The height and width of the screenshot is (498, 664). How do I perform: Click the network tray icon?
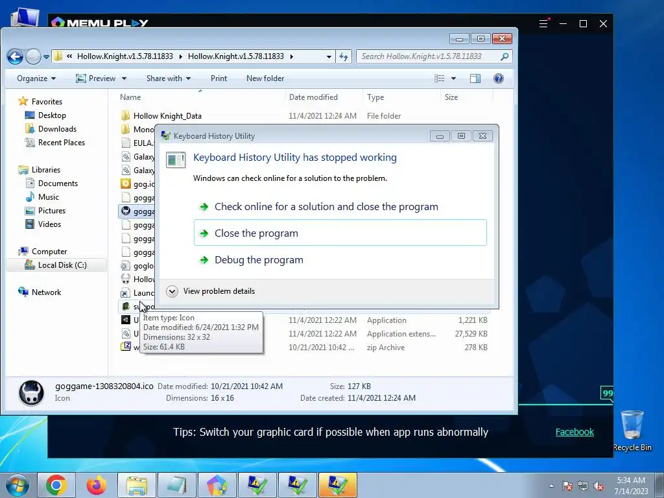583,486
